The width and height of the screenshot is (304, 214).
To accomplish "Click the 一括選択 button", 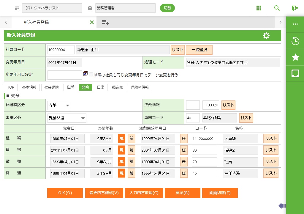I will point(199,50).
